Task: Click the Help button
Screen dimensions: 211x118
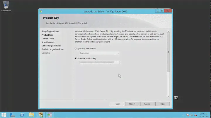Action: (162, 104)
